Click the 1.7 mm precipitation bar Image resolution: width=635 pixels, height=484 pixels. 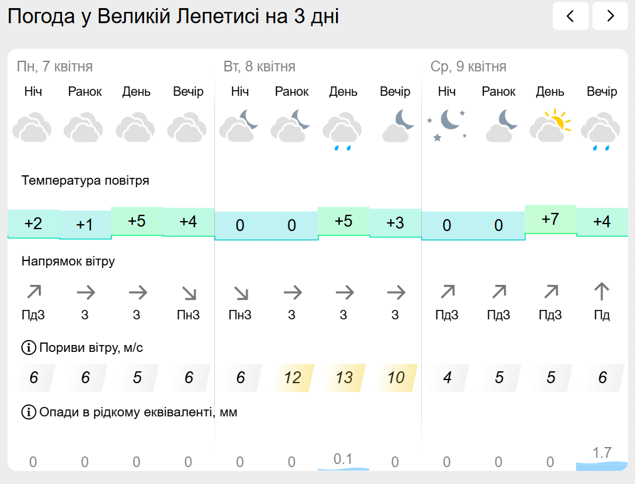tap(602, 466)
